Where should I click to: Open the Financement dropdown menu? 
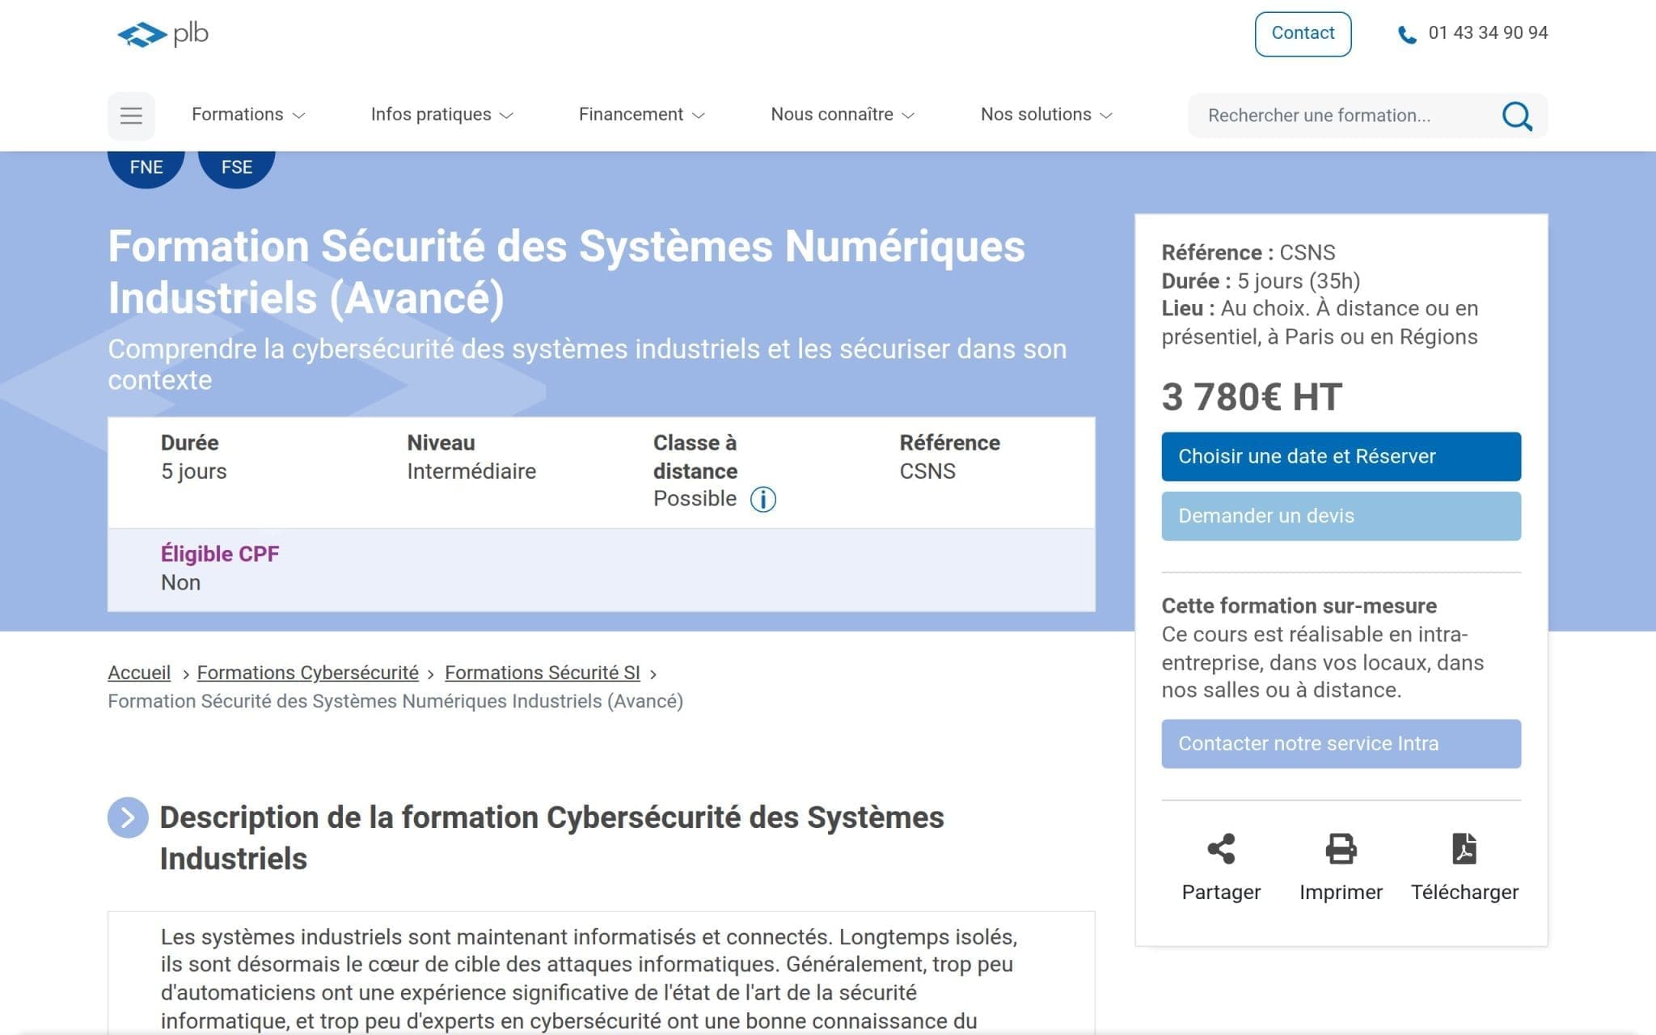tap(641, 115)
